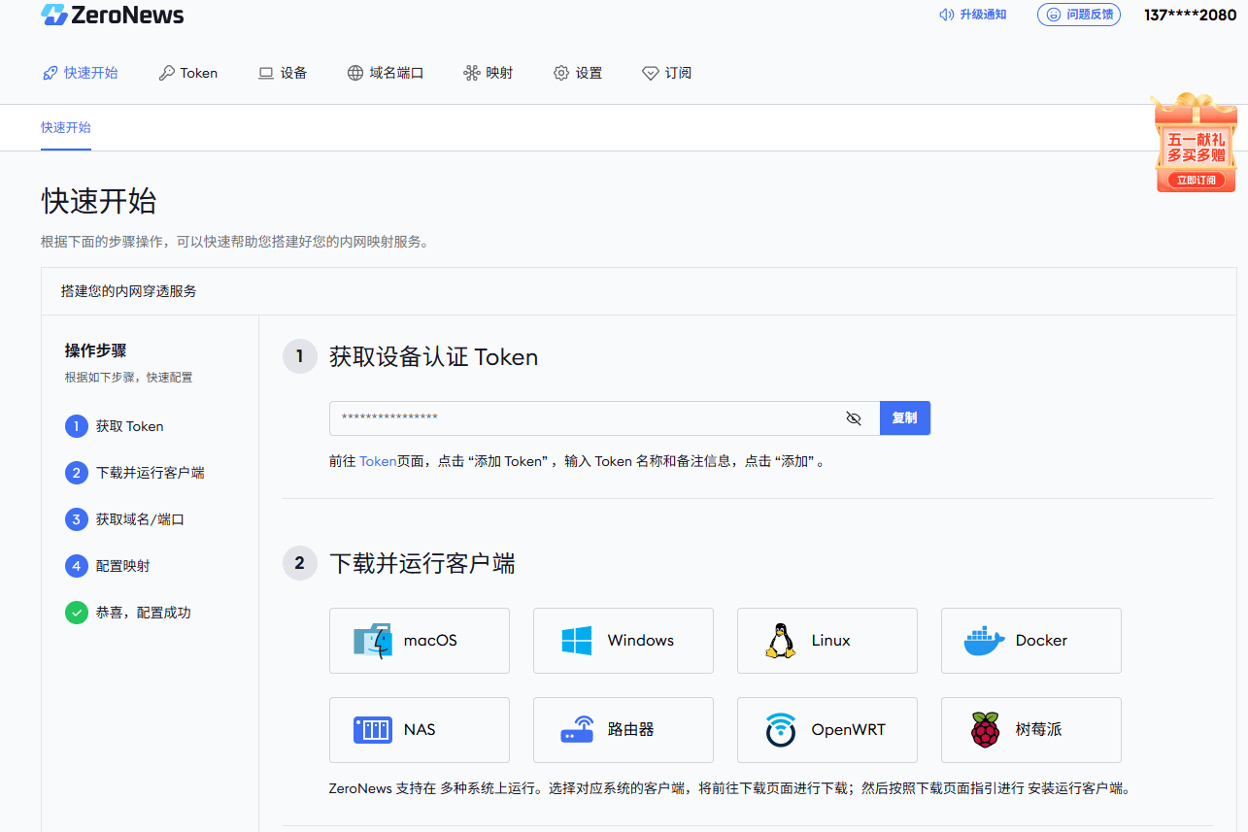The image size is (1248, 832).
Task: Click the 下载并运行客户端 heading
Action: click(422, 563)
